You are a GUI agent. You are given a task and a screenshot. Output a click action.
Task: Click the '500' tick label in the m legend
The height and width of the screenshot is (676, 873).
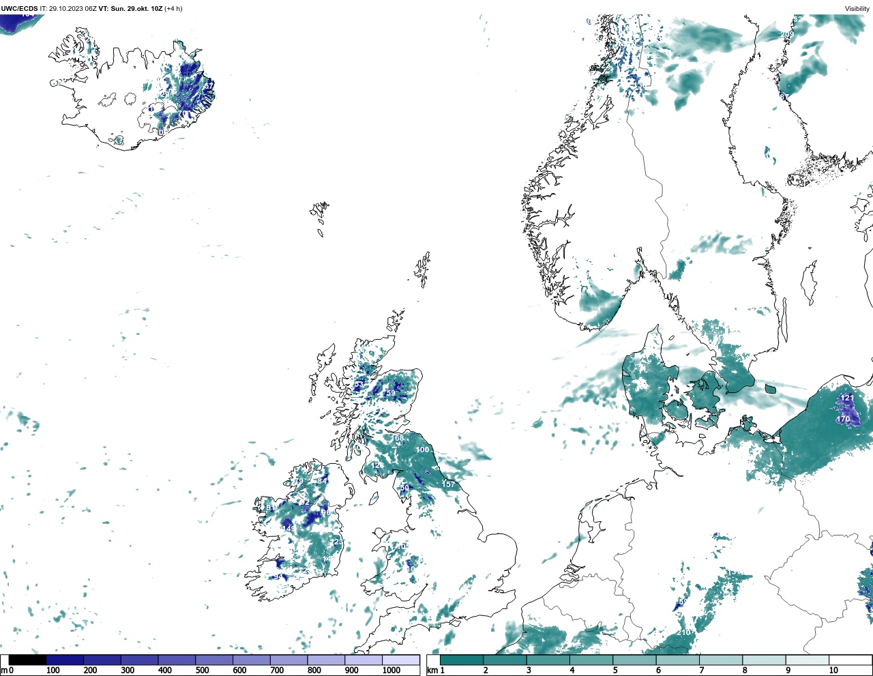pyautogui.click(x=202, y=671)
